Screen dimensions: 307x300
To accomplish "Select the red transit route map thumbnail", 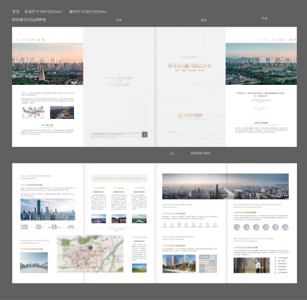I will (33, 112).
